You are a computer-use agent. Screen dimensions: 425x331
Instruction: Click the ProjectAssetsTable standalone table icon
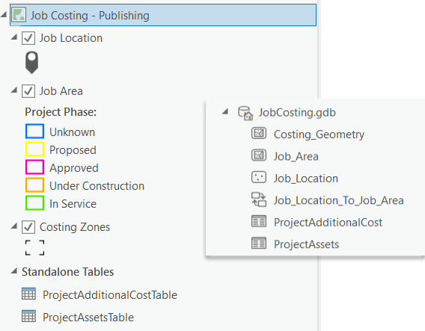28,316
